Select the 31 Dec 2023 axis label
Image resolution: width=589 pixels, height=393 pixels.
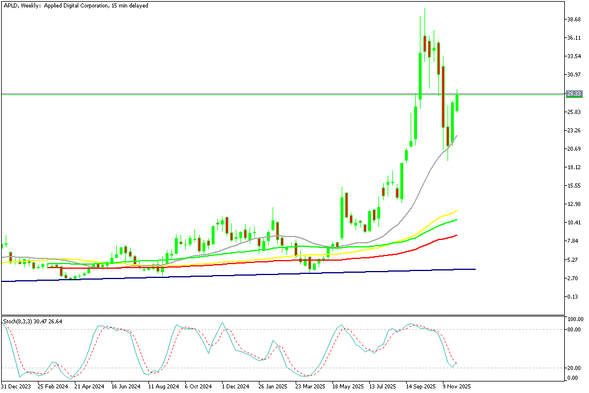[x=16, y=385]
